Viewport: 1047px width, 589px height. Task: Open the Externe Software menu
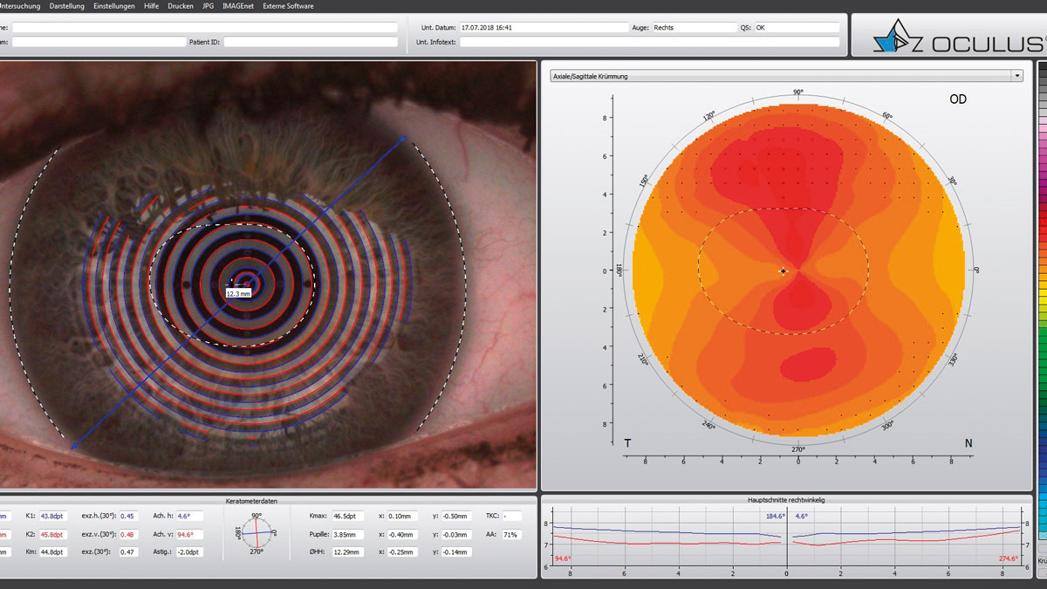point(289,6)
